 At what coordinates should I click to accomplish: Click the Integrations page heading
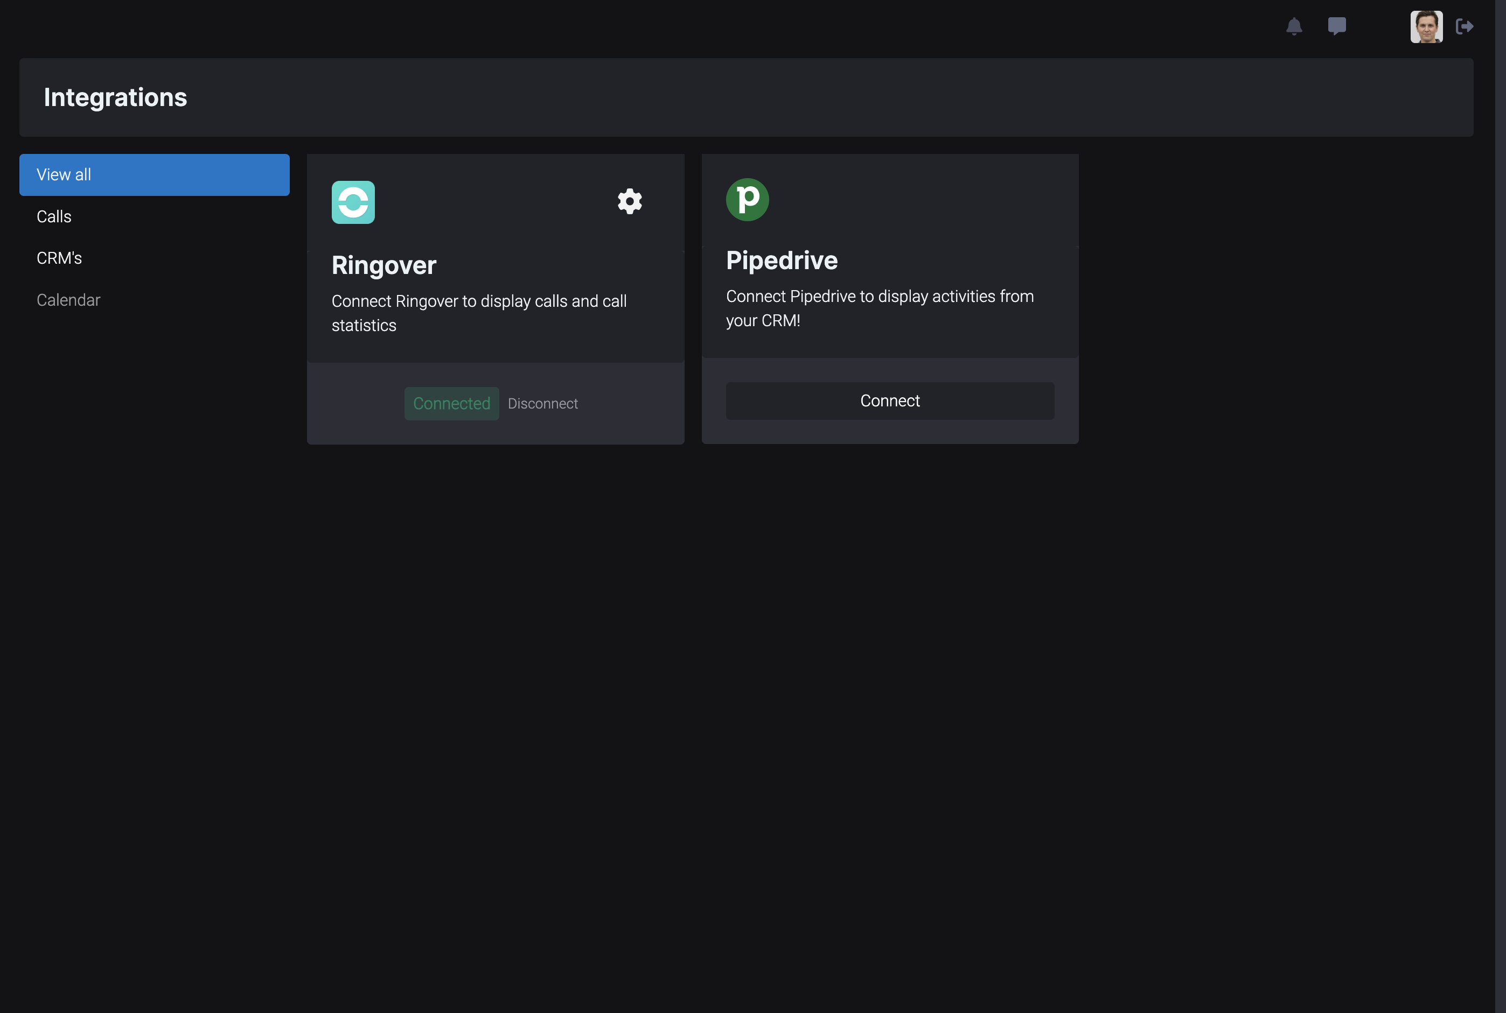coord(116,97)
